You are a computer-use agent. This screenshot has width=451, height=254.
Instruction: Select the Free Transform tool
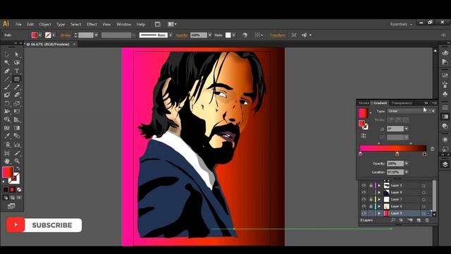point(17,111)
